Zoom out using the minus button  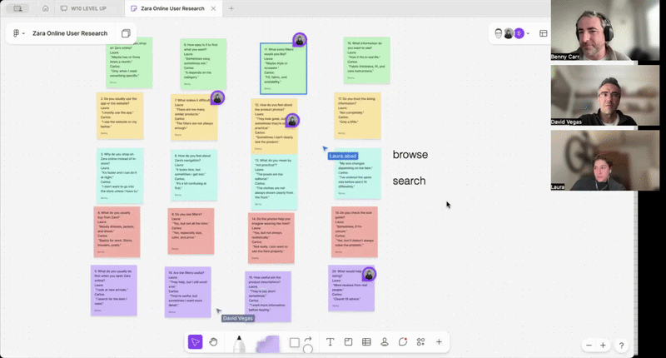click(x=589, y=345)
